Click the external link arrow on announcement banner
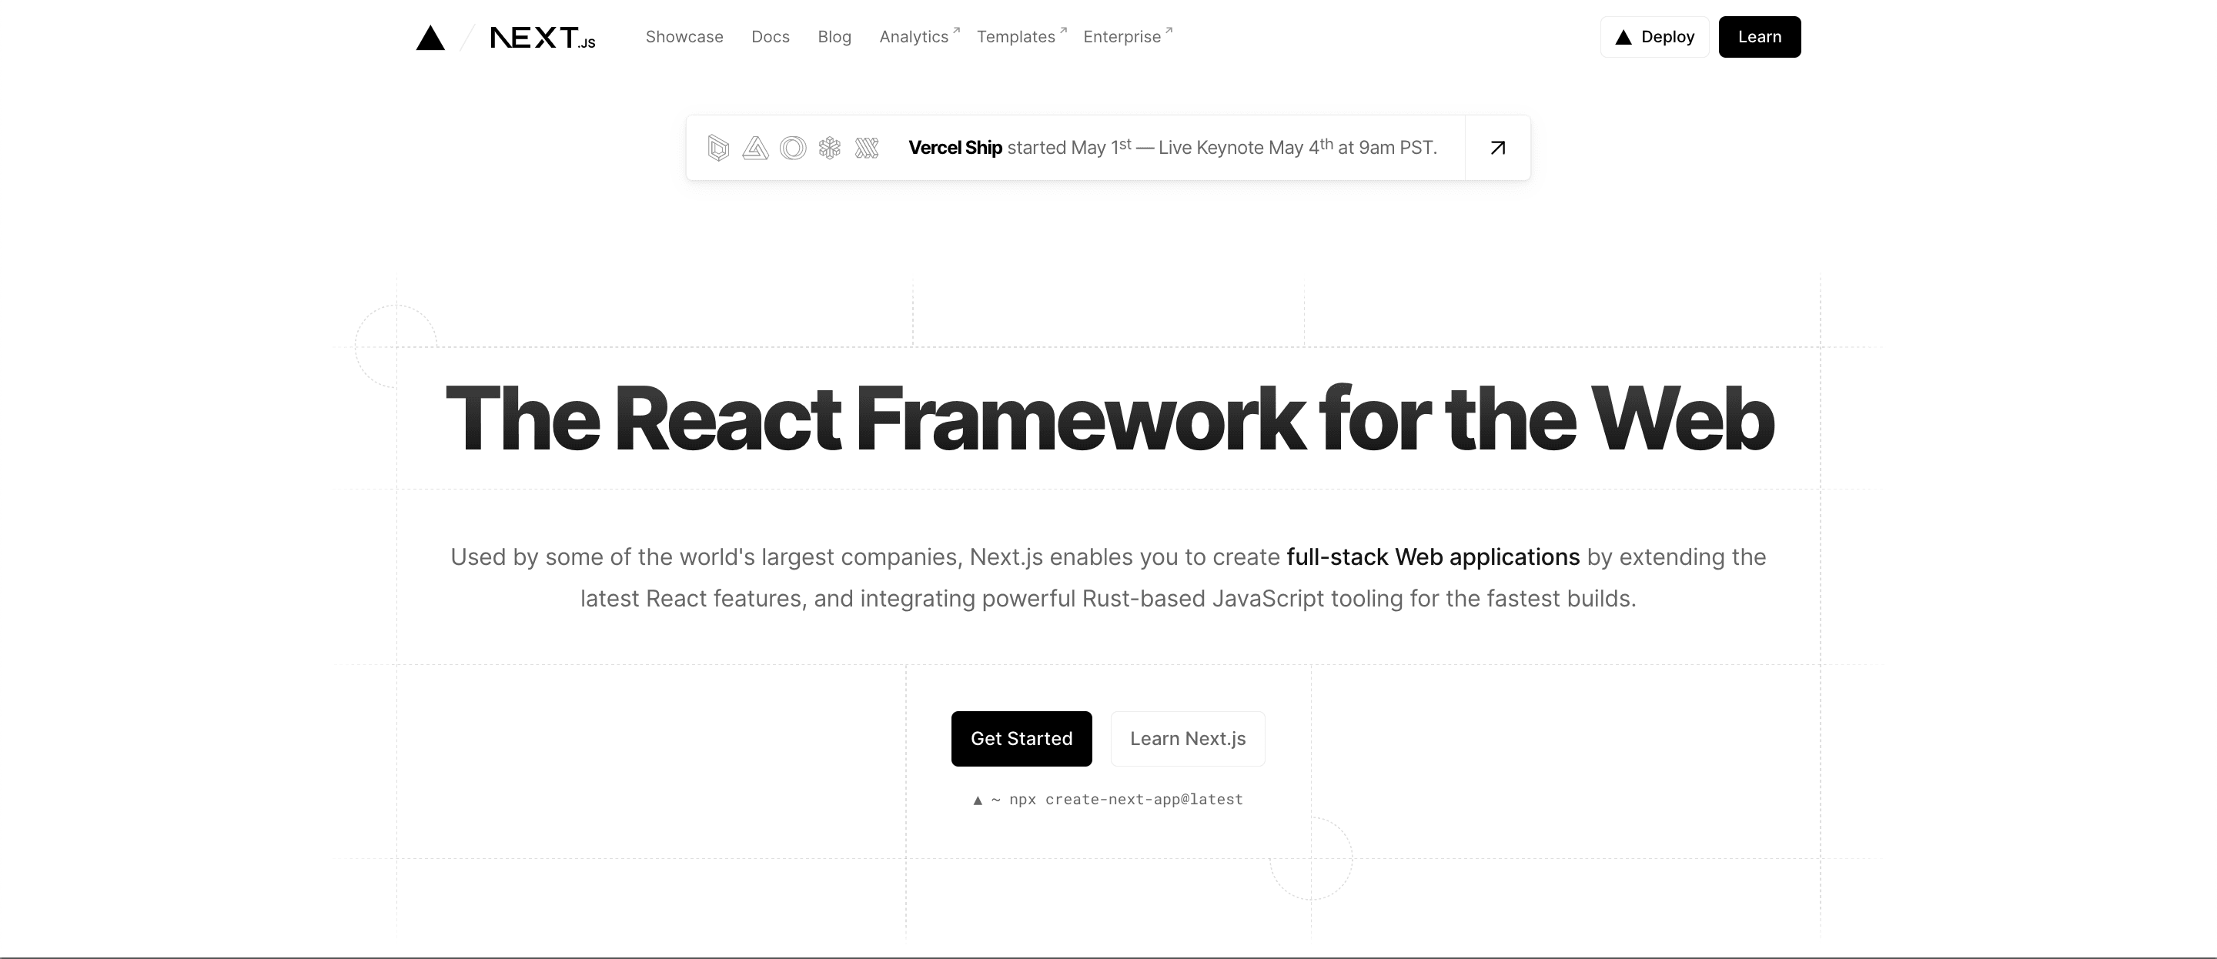The image size is (2217, 959). click(x=1499, y=147)
